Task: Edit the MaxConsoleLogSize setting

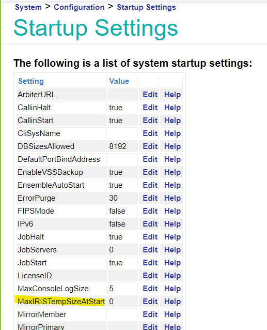Action: [x=150, y=289]
